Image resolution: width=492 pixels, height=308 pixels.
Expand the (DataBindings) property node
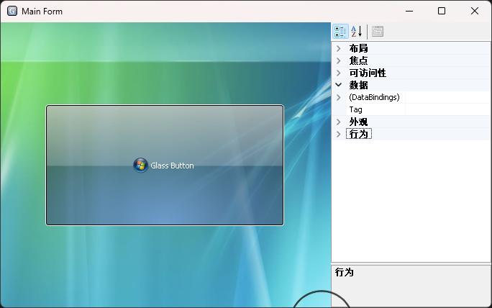[339, 97]
